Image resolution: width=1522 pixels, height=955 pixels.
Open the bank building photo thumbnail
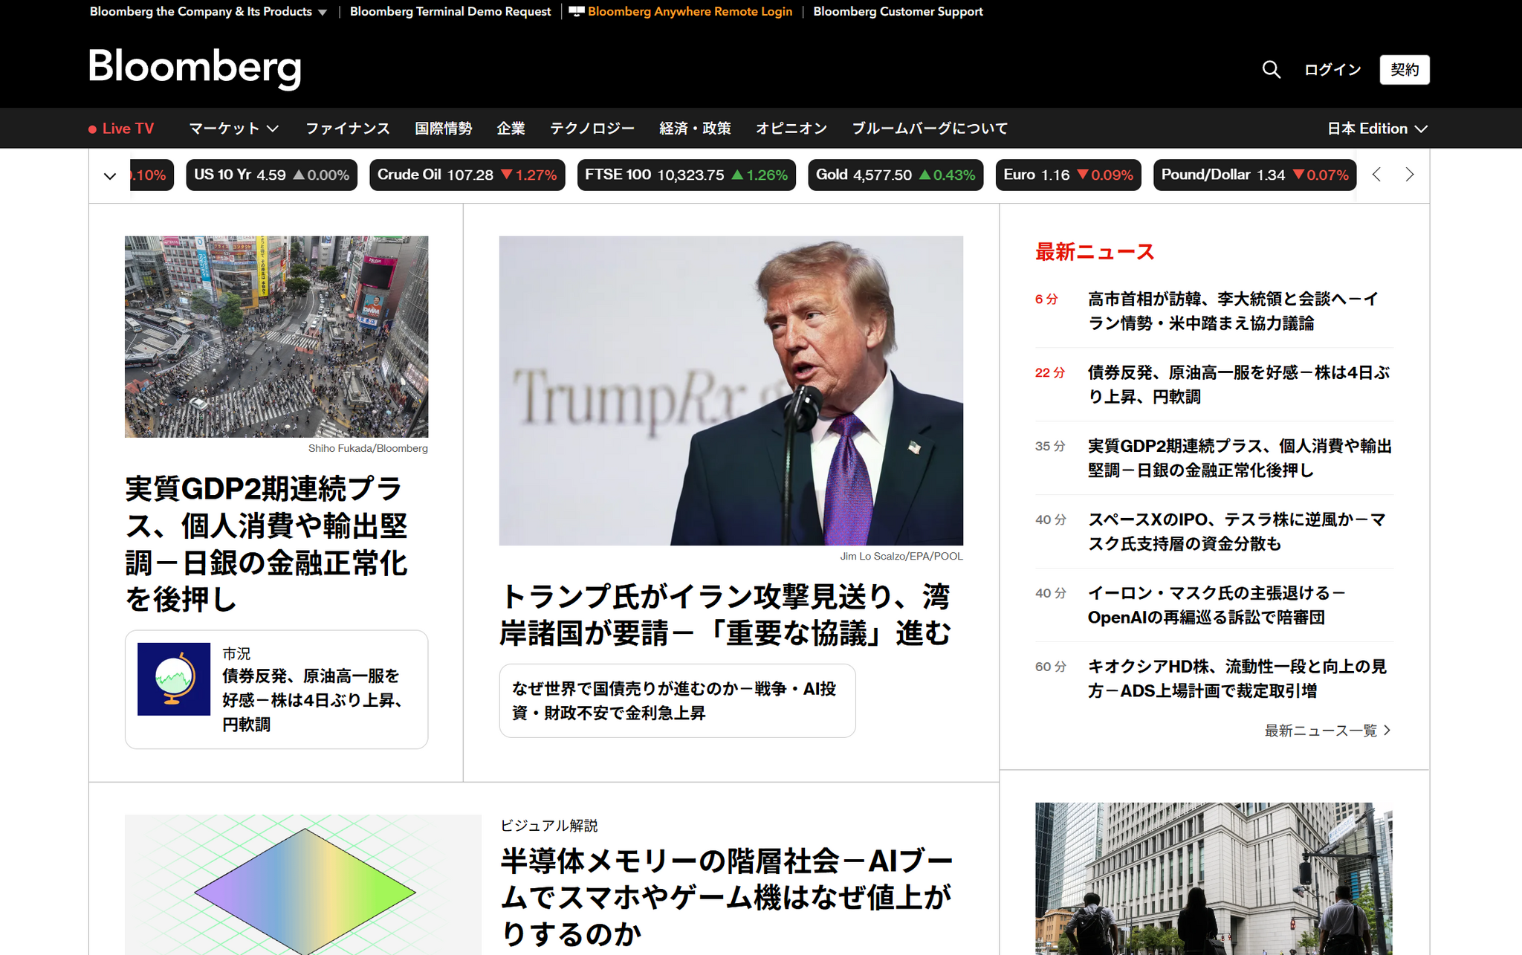click(x=1214, y=878)
